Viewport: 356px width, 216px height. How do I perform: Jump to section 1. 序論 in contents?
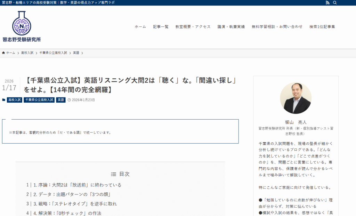77,185
